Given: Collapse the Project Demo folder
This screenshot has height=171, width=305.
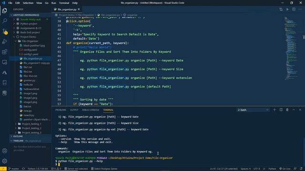Looking at the screenshot, I should click(x=28, y=37).
